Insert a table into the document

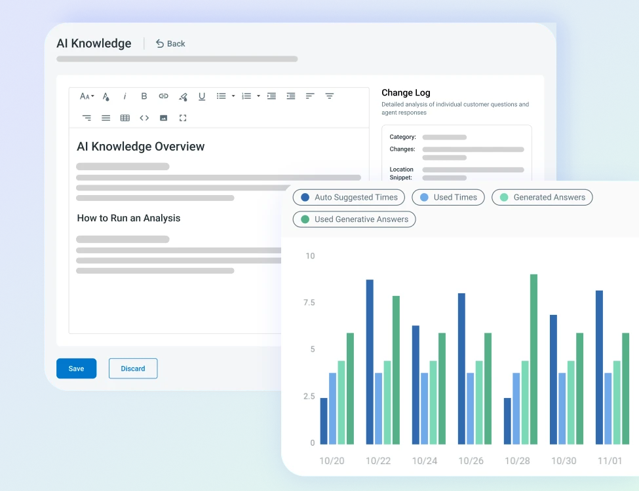pyautogui.click(x=125, y=118)
